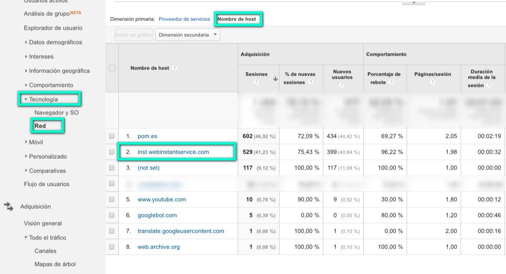
Task: Open help icon for Duración media de la sesión
Action: 489,85
